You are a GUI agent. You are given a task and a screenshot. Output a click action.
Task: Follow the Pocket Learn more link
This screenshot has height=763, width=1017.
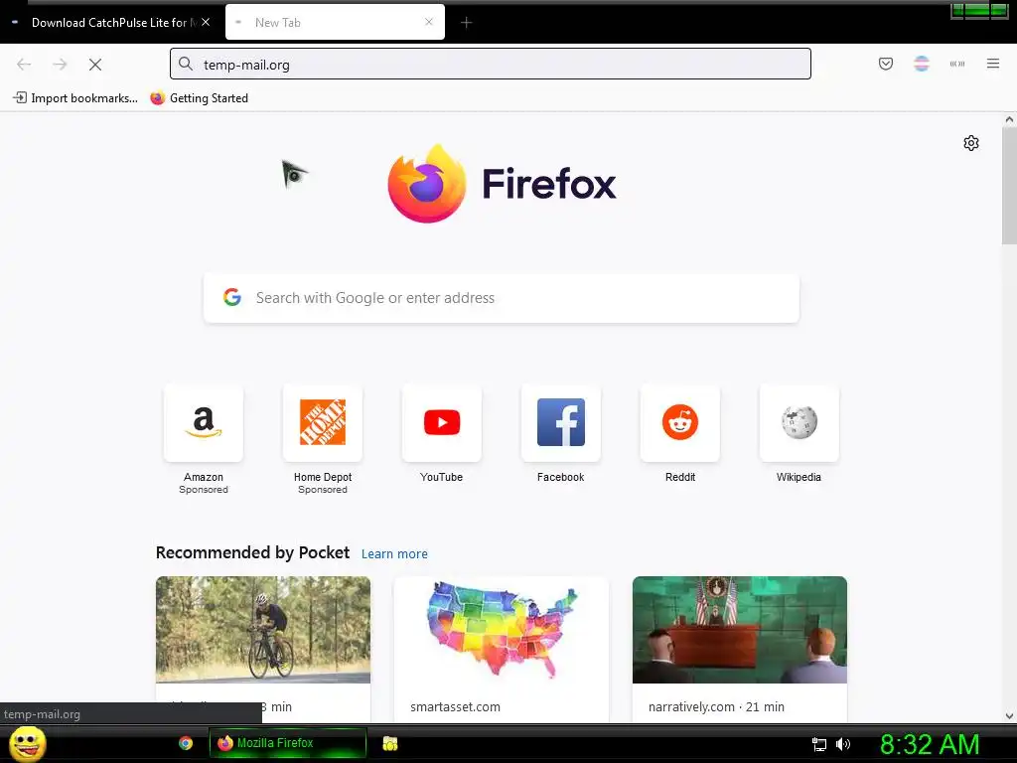tap(394, 554)
